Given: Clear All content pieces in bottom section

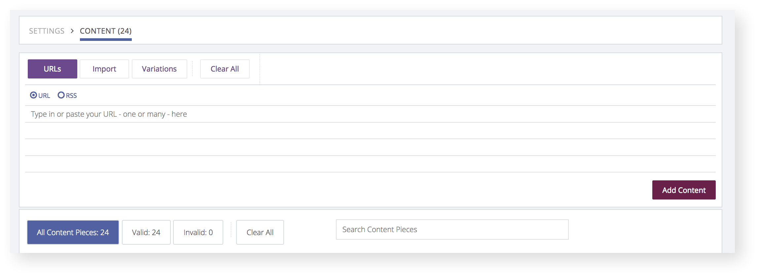Looking at the screenshot, I should coord(260,232).
